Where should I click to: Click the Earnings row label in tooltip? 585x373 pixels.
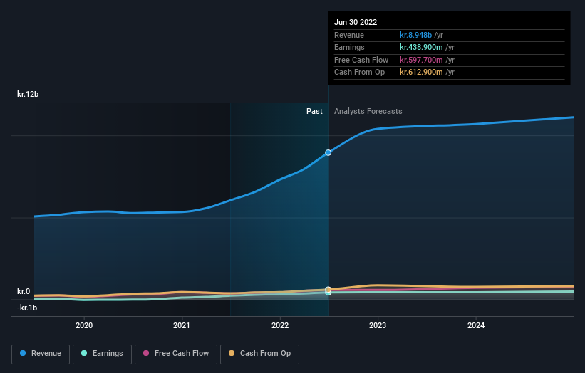[x=349, y=47]
